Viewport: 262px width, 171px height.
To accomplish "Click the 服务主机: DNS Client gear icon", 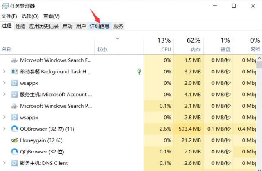I will [x=14, y=163].
